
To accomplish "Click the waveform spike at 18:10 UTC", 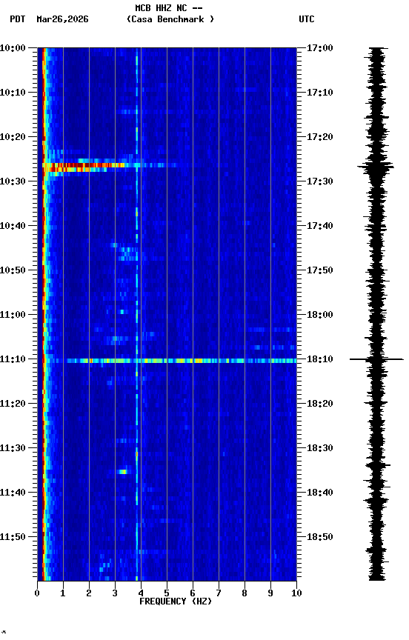I will (376, 359).
